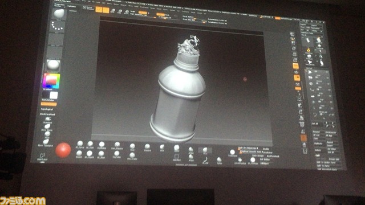This screenshot has height=205, width=365.
Task: Collapse the SubTool section header
Action: [x=310, y=68]
